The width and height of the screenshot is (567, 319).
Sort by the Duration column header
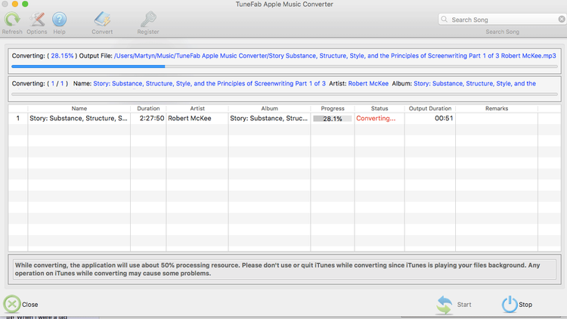point(148,109)
